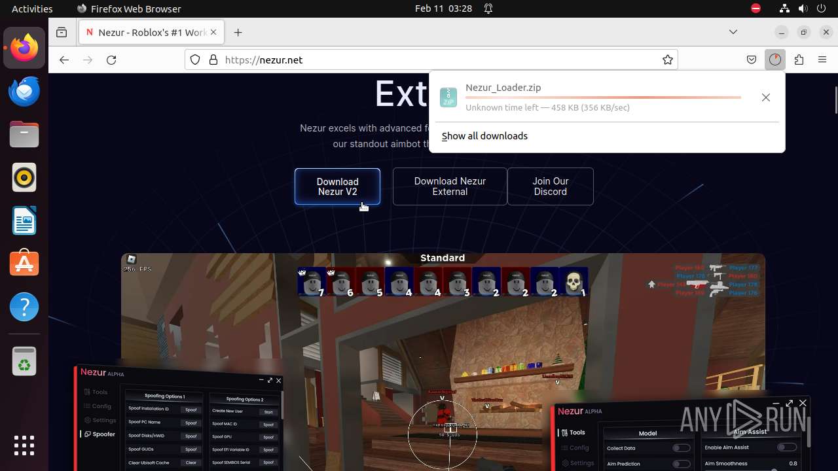838x471 pixels.
Task: Open the Files app in the dock
Action: (24, 134)
